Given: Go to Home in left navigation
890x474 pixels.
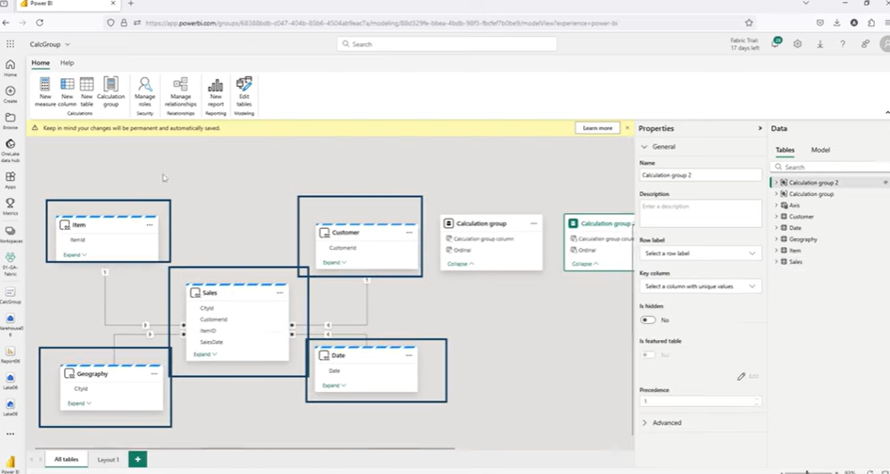Looking at the screenshot, I should [x=10, y=68].
